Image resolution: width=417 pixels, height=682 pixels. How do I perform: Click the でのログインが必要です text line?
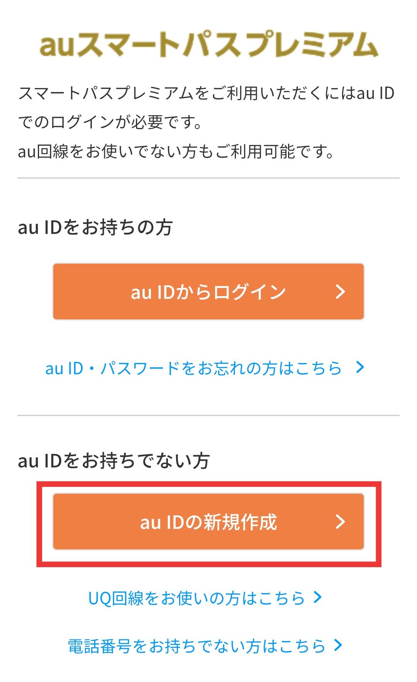point(110,123)
